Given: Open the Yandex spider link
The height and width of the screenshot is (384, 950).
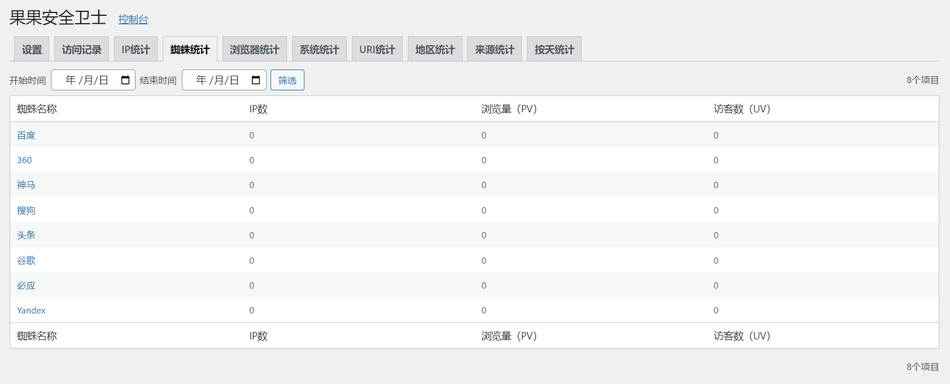Looking at the screenshot, I should (x=31, y=310).
